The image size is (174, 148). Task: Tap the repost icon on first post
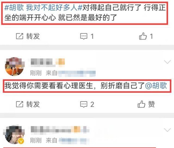coord(19,36)
